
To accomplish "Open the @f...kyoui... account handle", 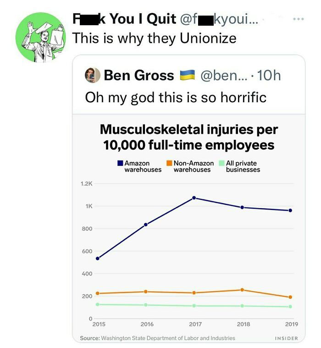I will click(x=219, y=20).
